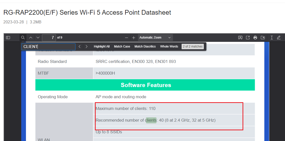
Task: Toggle Highlight All option
Action: point(102,47)
